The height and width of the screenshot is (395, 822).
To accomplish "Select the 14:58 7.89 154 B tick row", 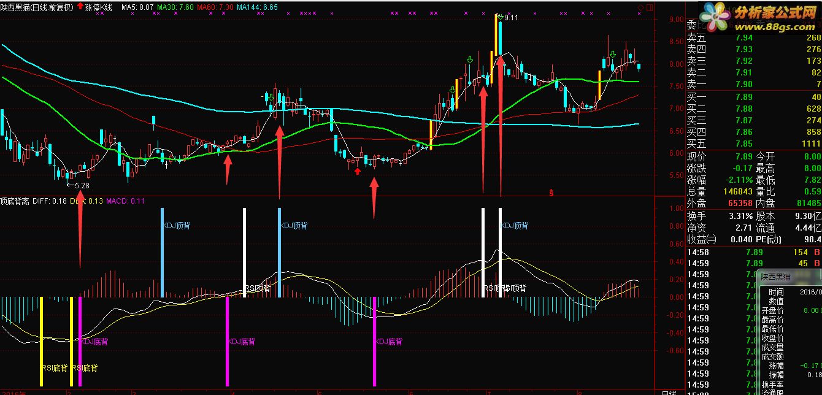I will [x=753, y=252].
